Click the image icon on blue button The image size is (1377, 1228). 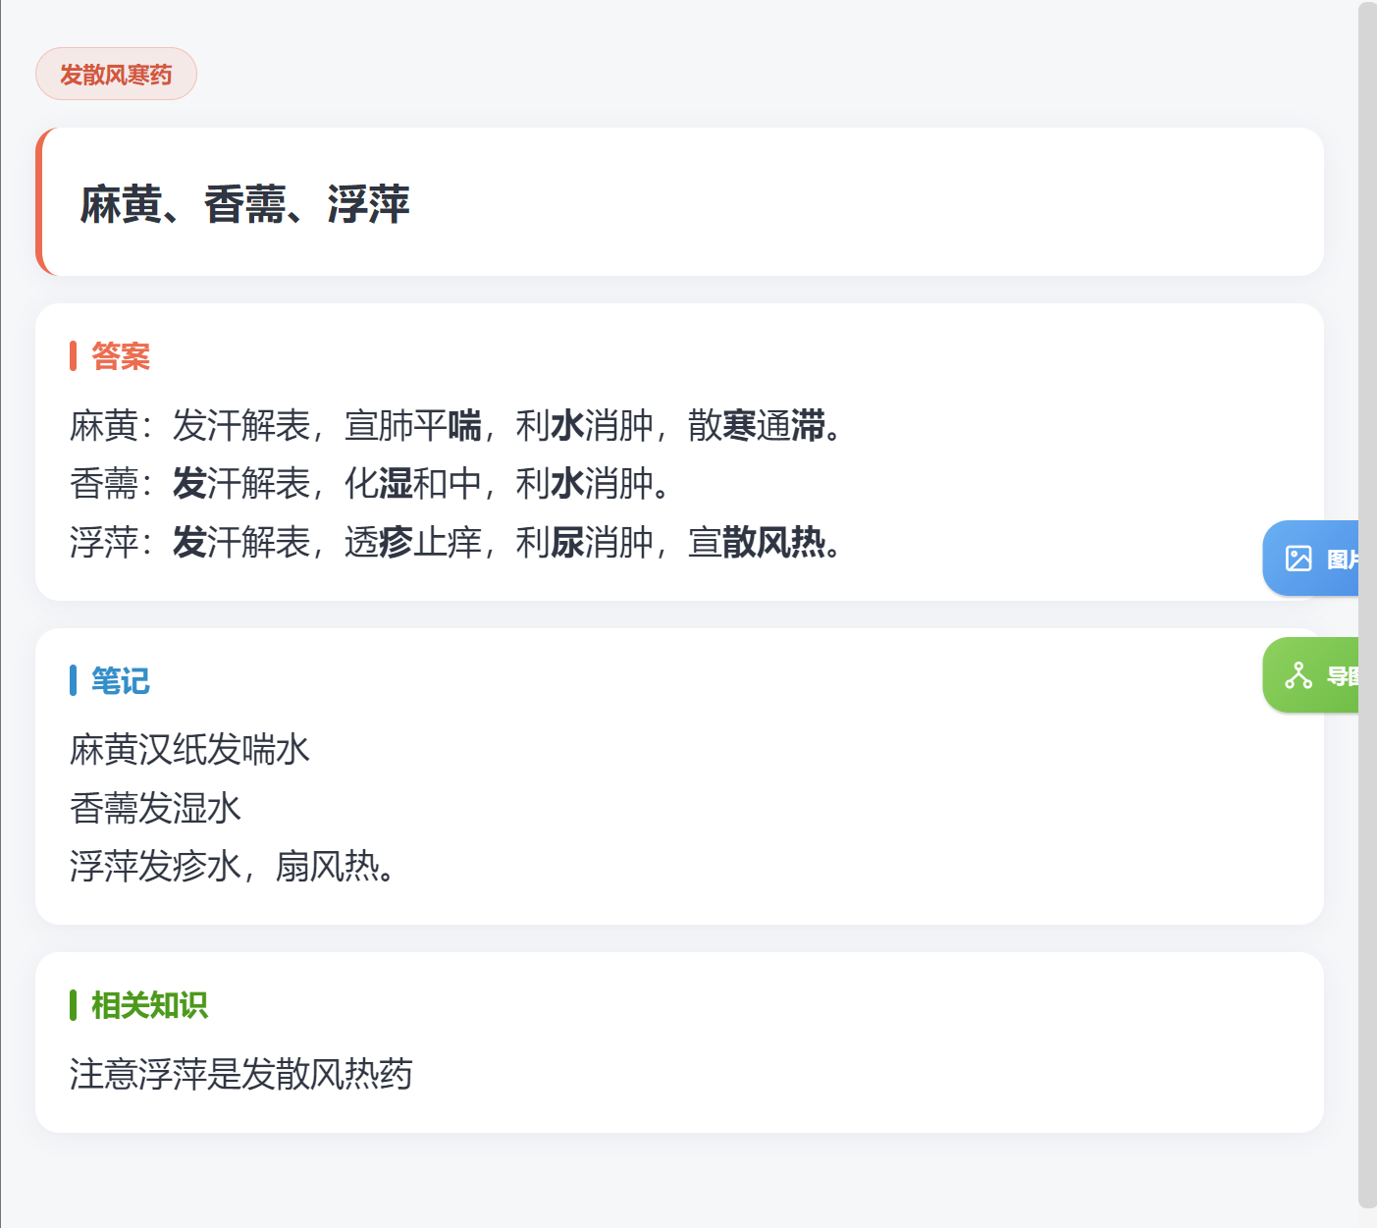tap(1298, 559)
